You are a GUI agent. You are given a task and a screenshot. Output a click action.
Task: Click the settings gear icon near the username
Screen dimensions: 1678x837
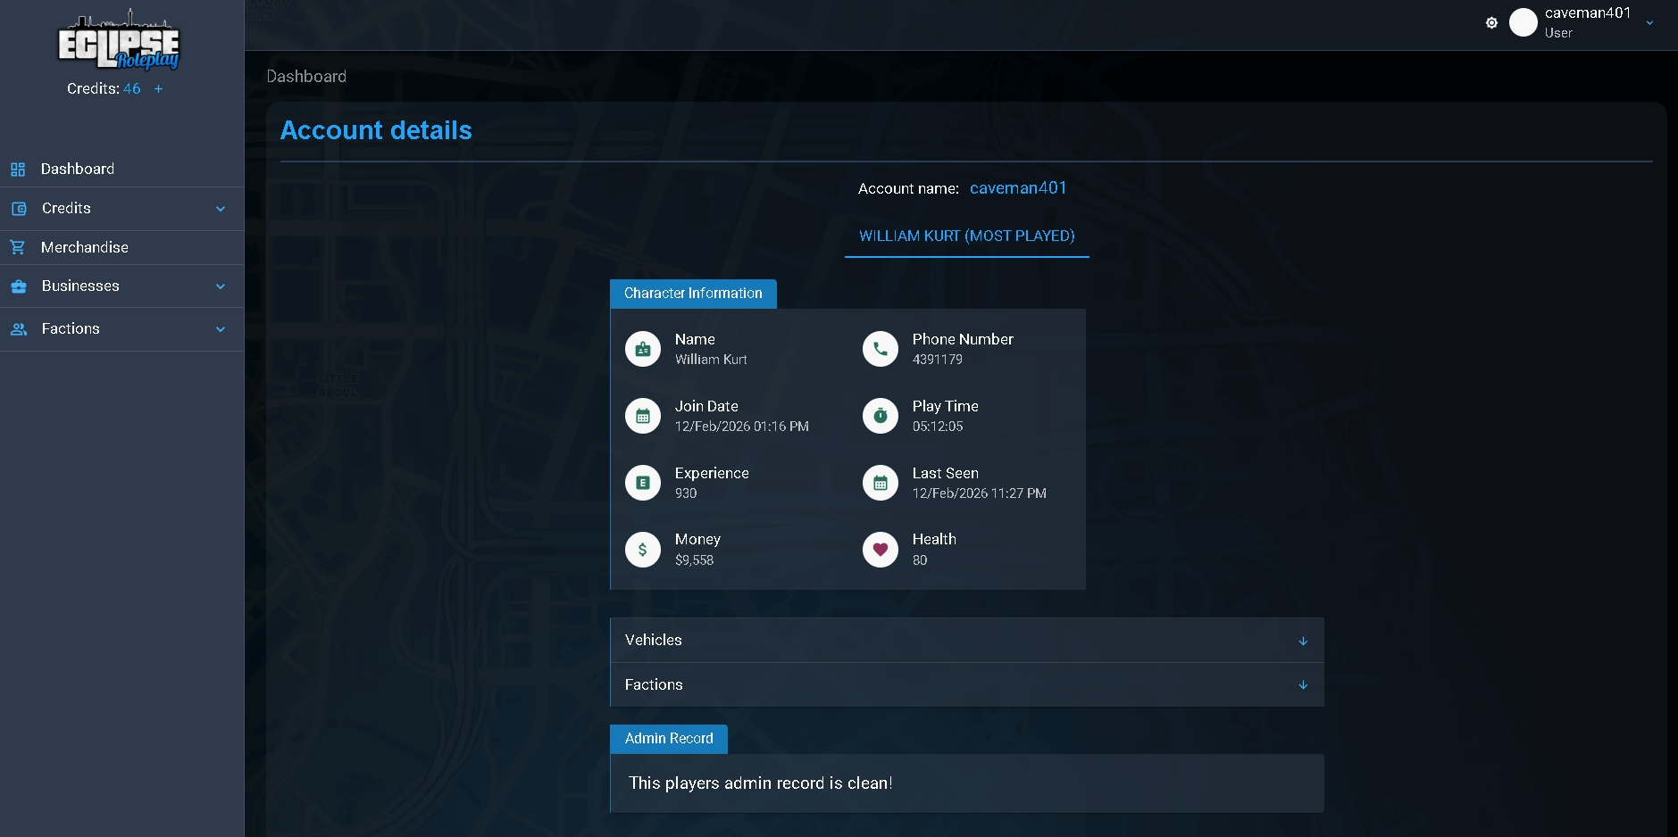[x=1491, y=22]
